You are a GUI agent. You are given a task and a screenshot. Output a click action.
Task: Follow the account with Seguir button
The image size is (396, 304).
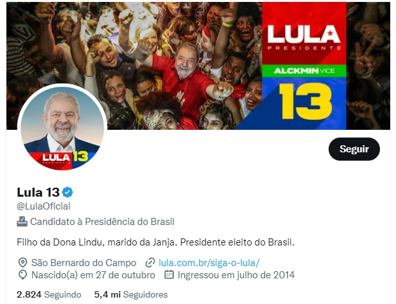[354, 149]
